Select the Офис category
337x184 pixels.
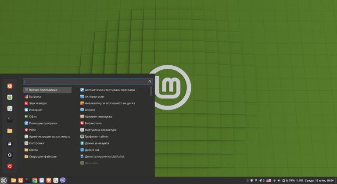point(47,117)
